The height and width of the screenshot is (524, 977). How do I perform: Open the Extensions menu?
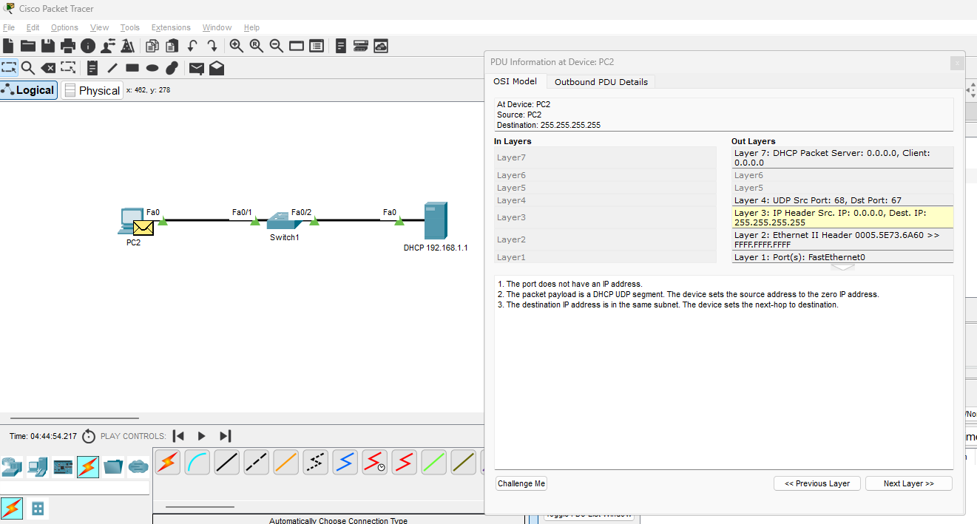[171, 27]
